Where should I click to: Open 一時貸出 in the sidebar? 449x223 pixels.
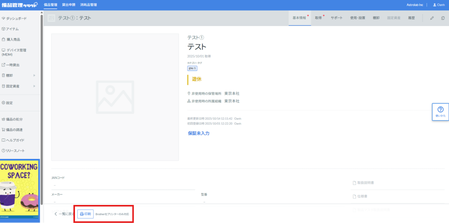click(x=13, y=65)
